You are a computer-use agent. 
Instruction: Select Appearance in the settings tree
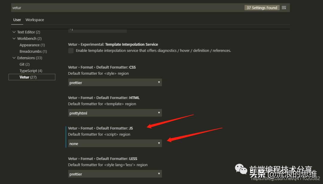(x=32, y=45)
